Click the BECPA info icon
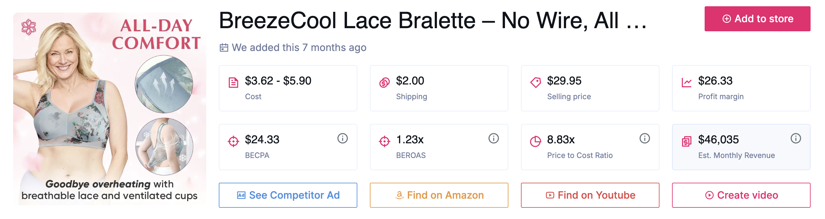The height and width of the screenshot is (219, 825). [342, 138]
